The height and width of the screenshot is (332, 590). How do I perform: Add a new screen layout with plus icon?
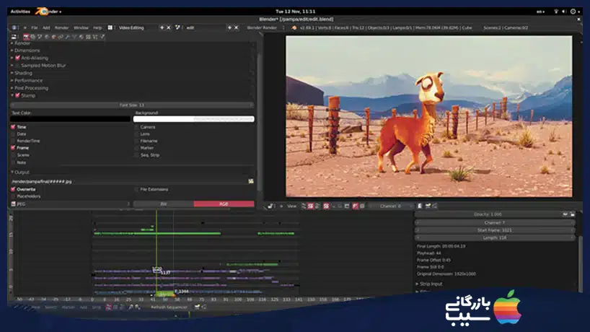coord(162,27)
